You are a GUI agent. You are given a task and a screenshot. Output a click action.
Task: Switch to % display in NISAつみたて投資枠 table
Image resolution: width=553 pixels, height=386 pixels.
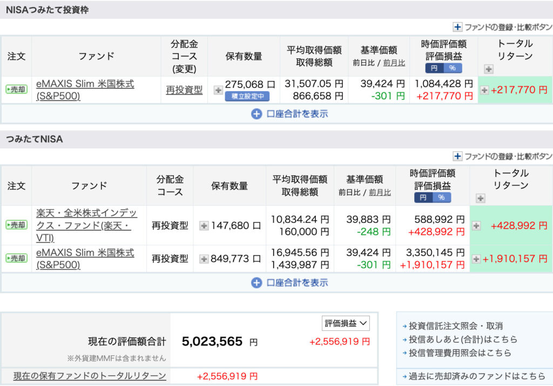(453, 68)
